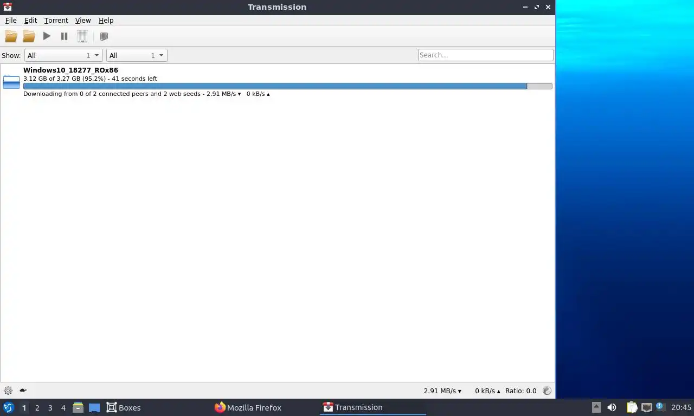Open the clipboard manager tray icon
The image size is (694, 416).
(632, 407)
